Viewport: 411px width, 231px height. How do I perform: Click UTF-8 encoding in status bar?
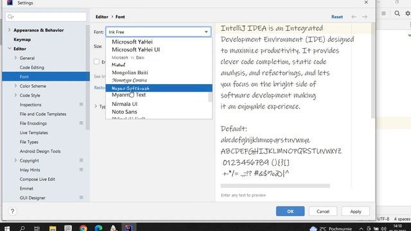(383, 219)
